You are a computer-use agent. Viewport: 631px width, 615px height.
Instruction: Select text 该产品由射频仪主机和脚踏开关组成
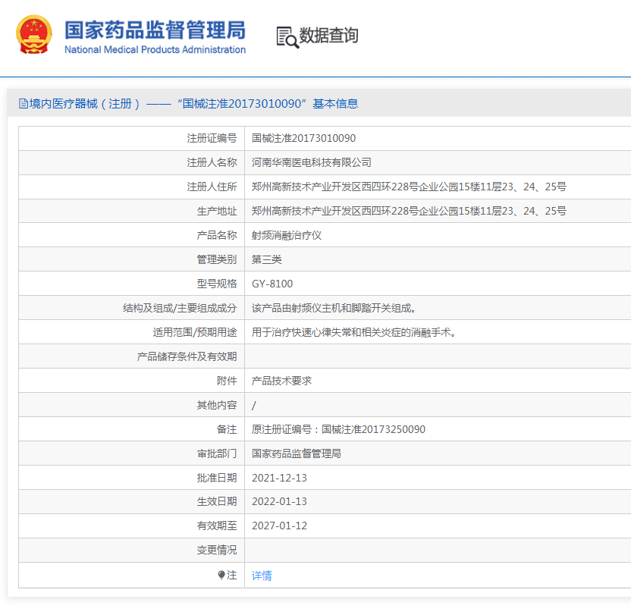coord(334,308)
